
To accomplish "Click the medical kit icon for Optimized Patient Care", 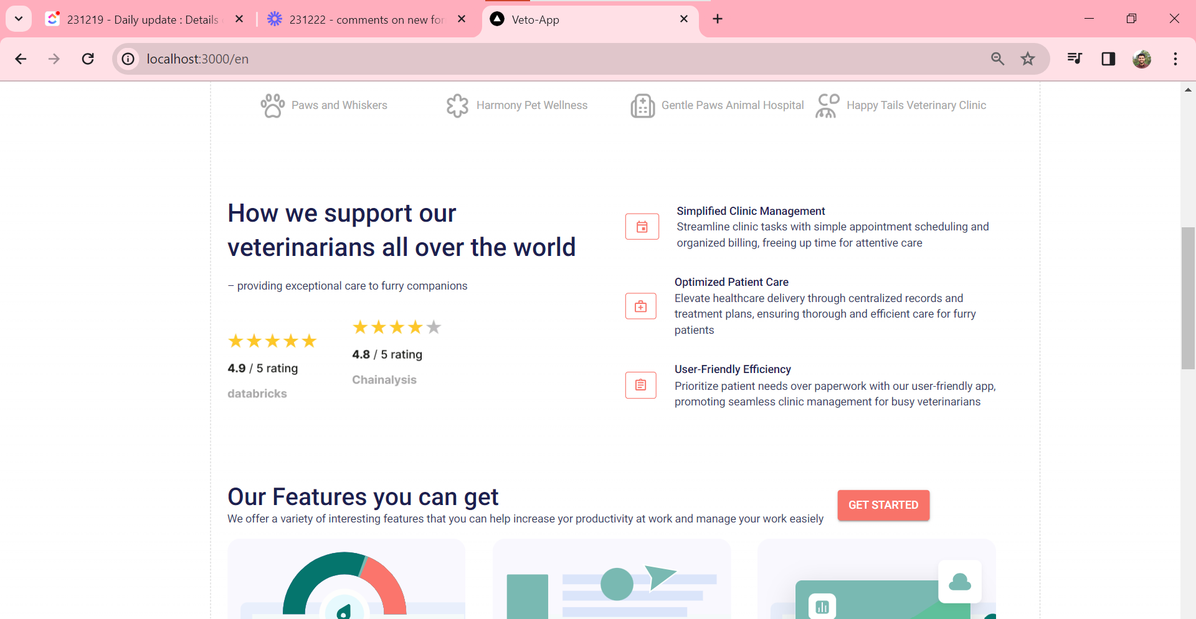I will tap(640, 306).
